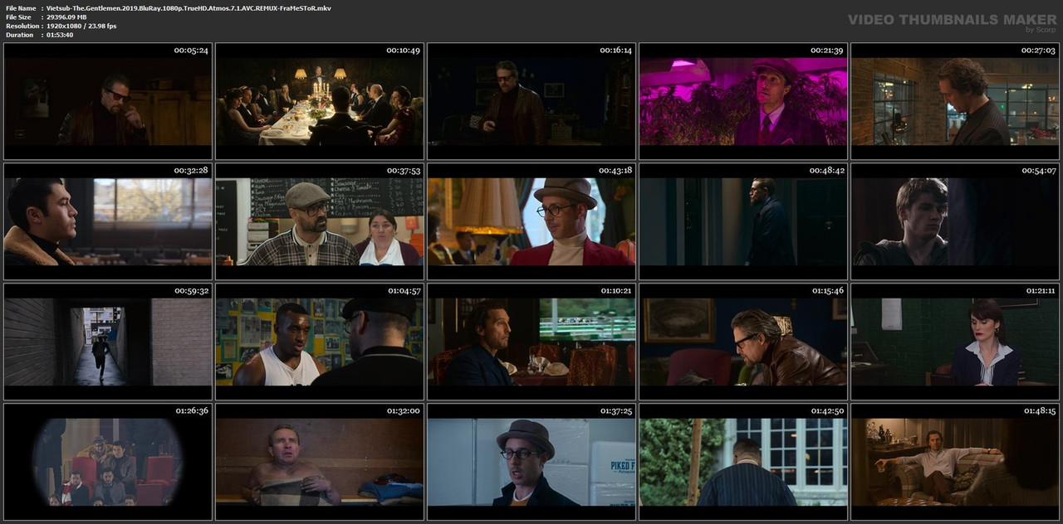
Task: Select the thumbnail stamped 00:27:03
Action: pyautogui.click(x=955, y=101)
